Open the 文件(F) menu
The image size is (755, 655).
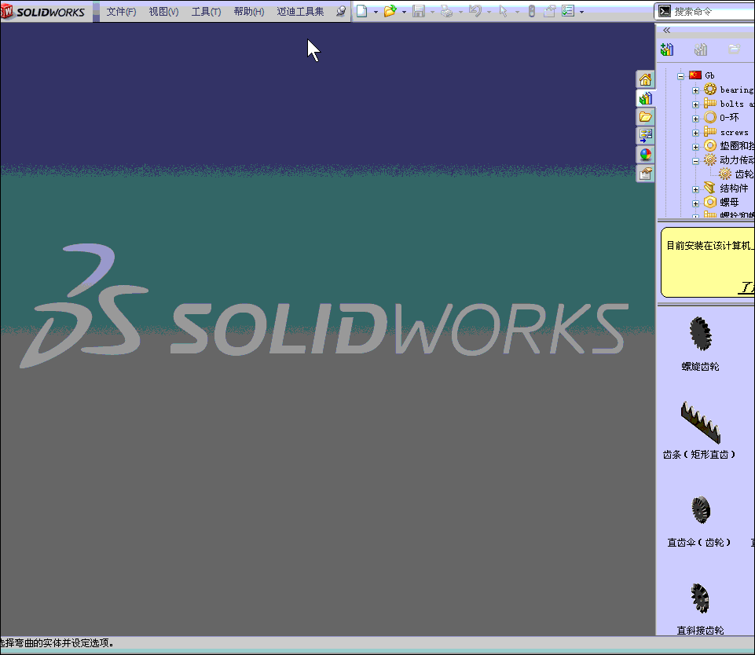click(121, 12)
